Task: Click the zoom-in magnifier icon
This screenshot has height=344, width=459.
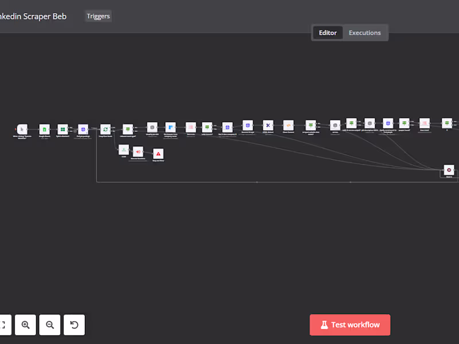Action: coord(25,325)
